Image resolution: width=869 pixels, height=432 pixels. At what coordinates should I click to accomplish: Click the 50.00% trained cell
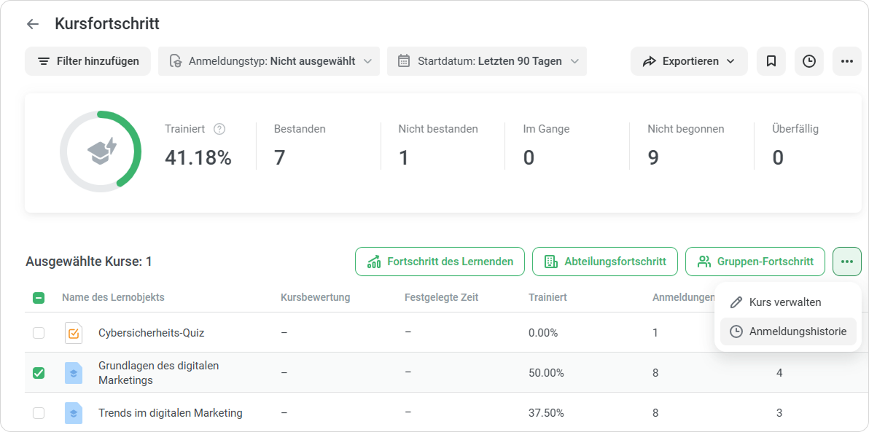(547, 373)
